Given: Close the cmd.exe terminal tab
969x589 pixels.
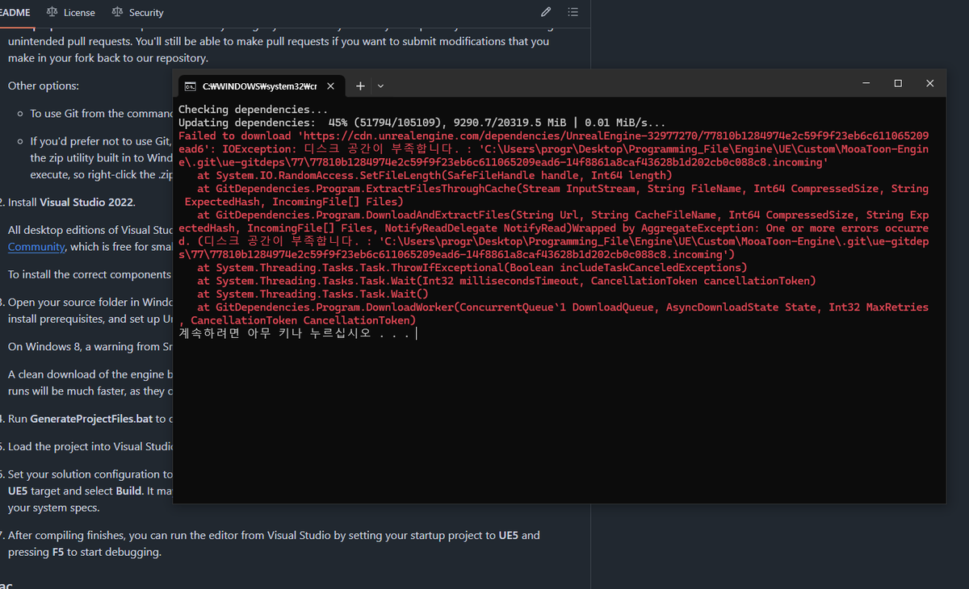Looking at the screenshot, I should point(330,86).
